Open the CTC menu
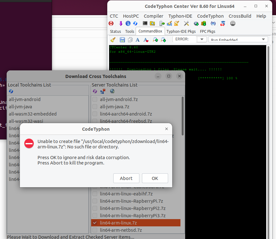The width and height of the screenshot is (276, 239). [114, 16]
